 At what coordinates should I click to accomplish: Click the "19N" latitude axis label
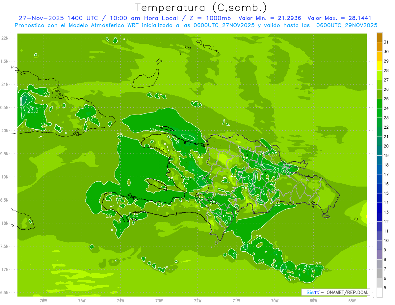pos(5,177)
